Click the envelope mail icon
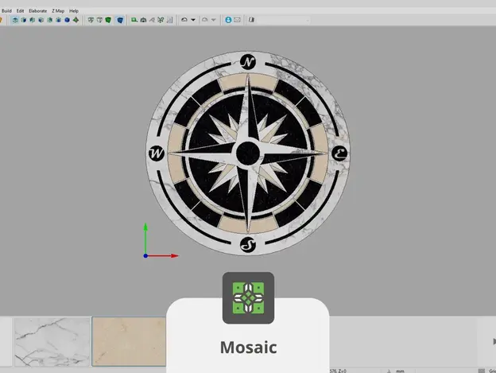Screen dimensions: 496x373 click(x=237, y=20)
